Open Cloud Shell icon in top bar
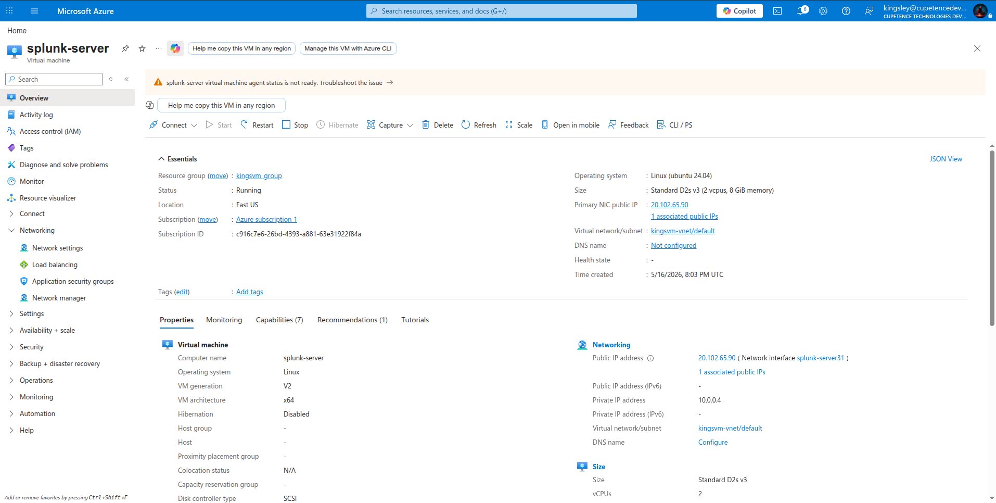 coord(777,11)
